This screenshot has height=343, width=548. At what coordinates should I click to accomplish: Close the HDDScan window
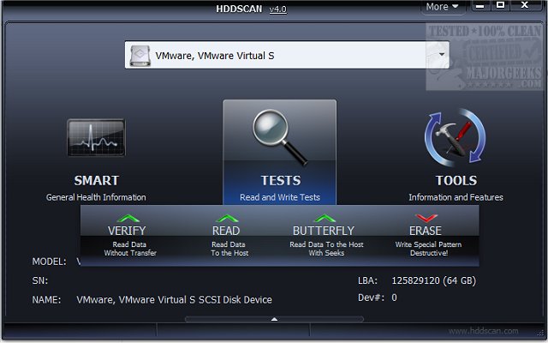(x=524, y=5)
